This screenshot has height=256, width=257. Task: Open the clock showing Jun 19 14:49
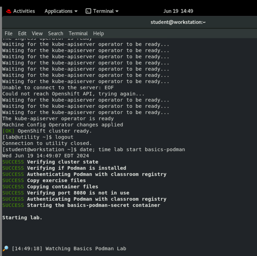tap(178, 11)
